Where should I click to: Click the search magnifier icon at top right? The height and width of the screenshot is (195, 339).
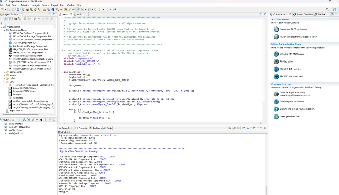click(x=327, y=10)
